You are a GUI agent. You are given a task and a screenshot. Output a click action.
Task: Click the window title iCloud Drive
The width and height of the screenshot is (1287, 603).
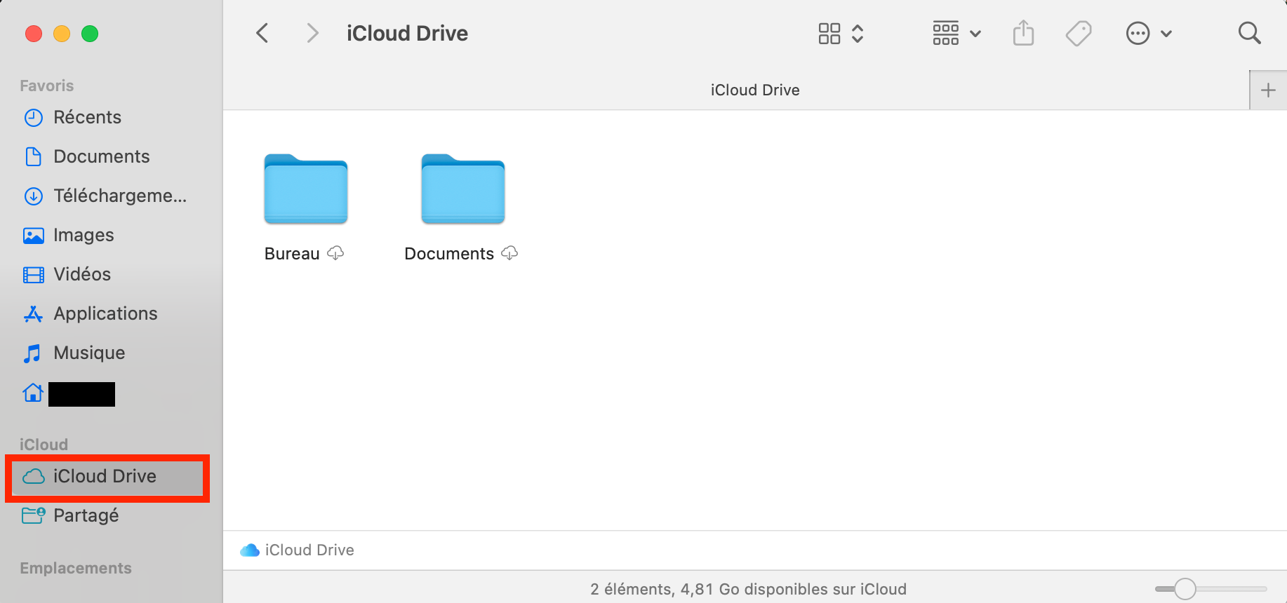pos(407,33)
